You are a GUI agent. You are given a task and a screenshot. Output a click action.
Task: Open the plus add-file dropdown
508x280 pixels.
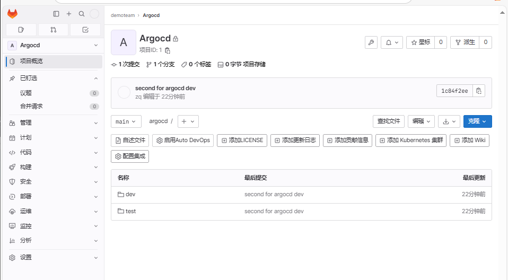coord(188,121)
